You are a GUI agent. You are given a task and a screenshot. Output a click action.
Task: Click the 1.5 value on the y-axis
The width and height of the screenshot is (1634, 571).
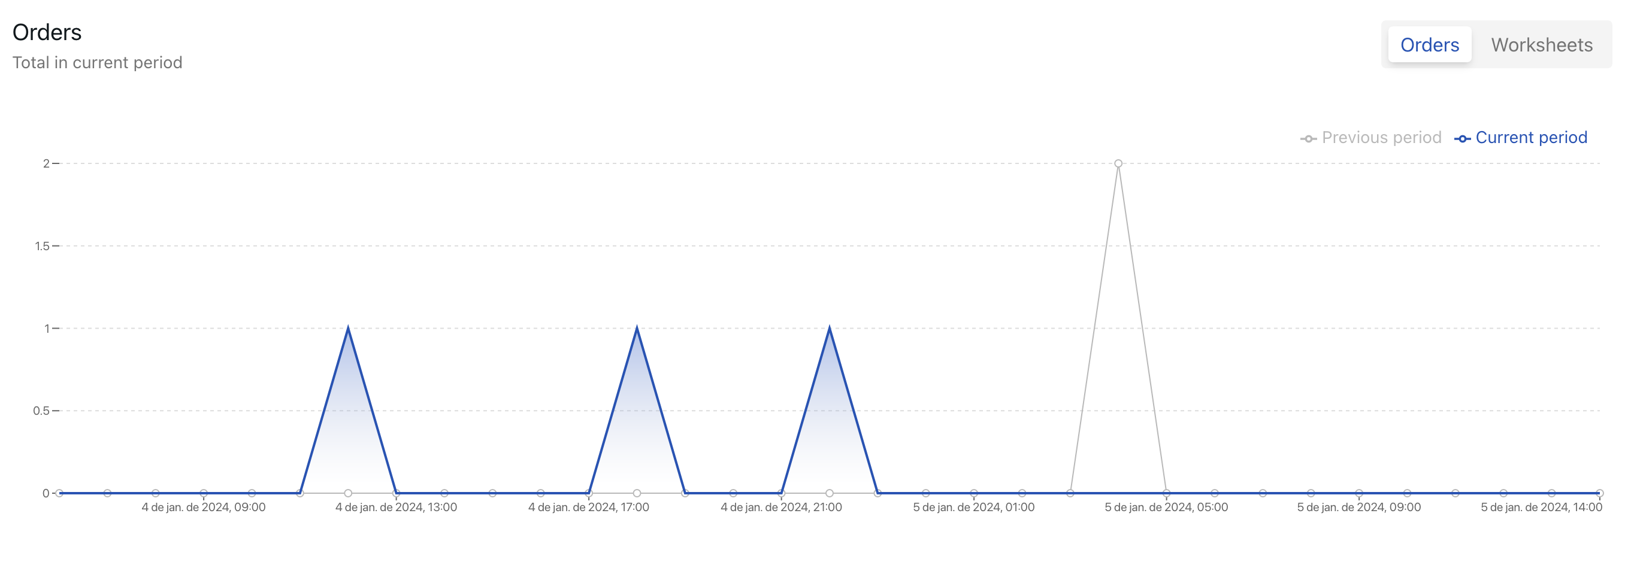click(42, 246)
